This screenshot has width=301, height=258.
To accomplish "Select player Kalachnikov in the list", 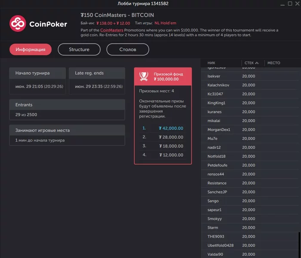I will point(250,85).
